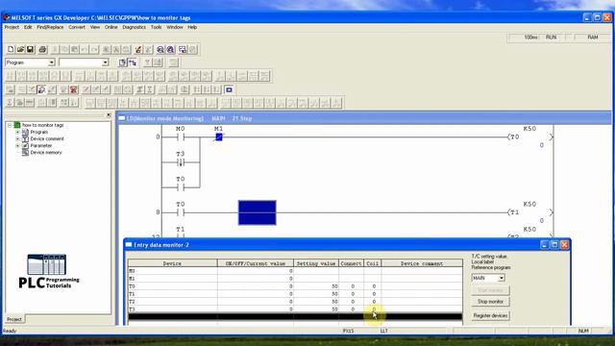Click the Connect column header

[x=351, y=263]
